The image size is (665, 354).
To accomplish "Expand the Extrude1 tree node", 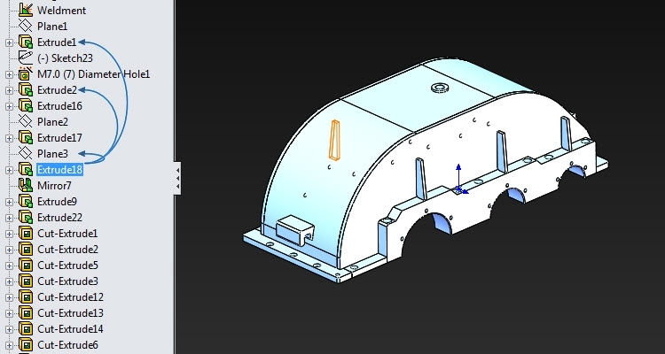I will [x=9, y=42].
